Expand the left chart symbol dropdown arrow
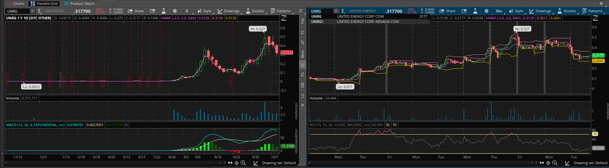The image size is (609, 168). (32, 11)
